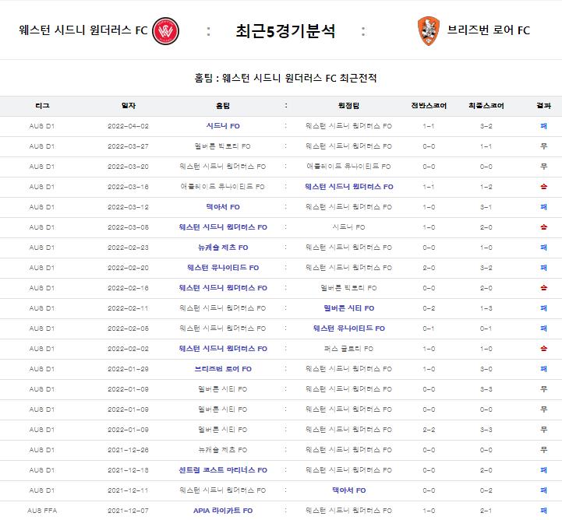562x520 pixels.
Task: Open 웨스턴 유나이티드 FC link in 2022-02-06 row
Action: click(x=348, y=329)
